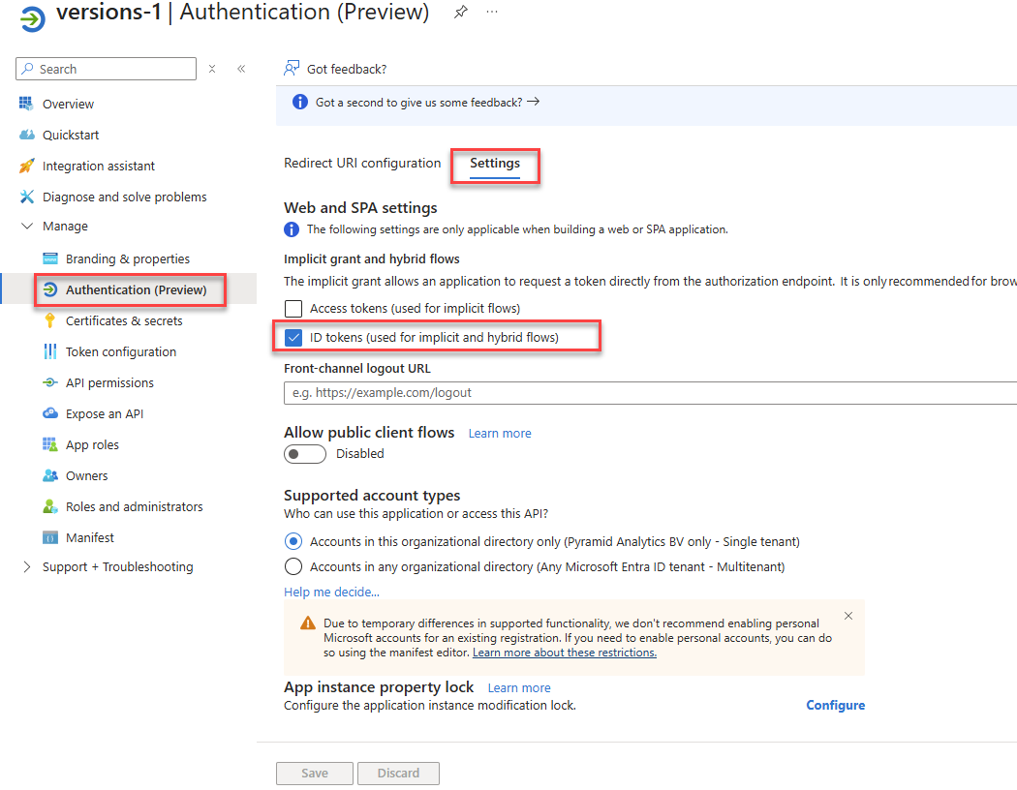Screen dimensions: 1017x790
Task: Uncheck ID tokens for implicit and hybrid flows
Action: tap(293, 338)
